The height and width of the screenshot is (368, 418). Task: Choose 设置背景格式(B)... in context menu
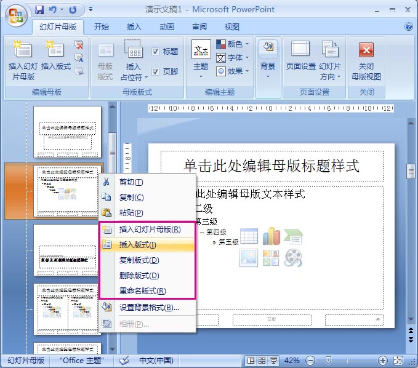(x=147, y=308)
